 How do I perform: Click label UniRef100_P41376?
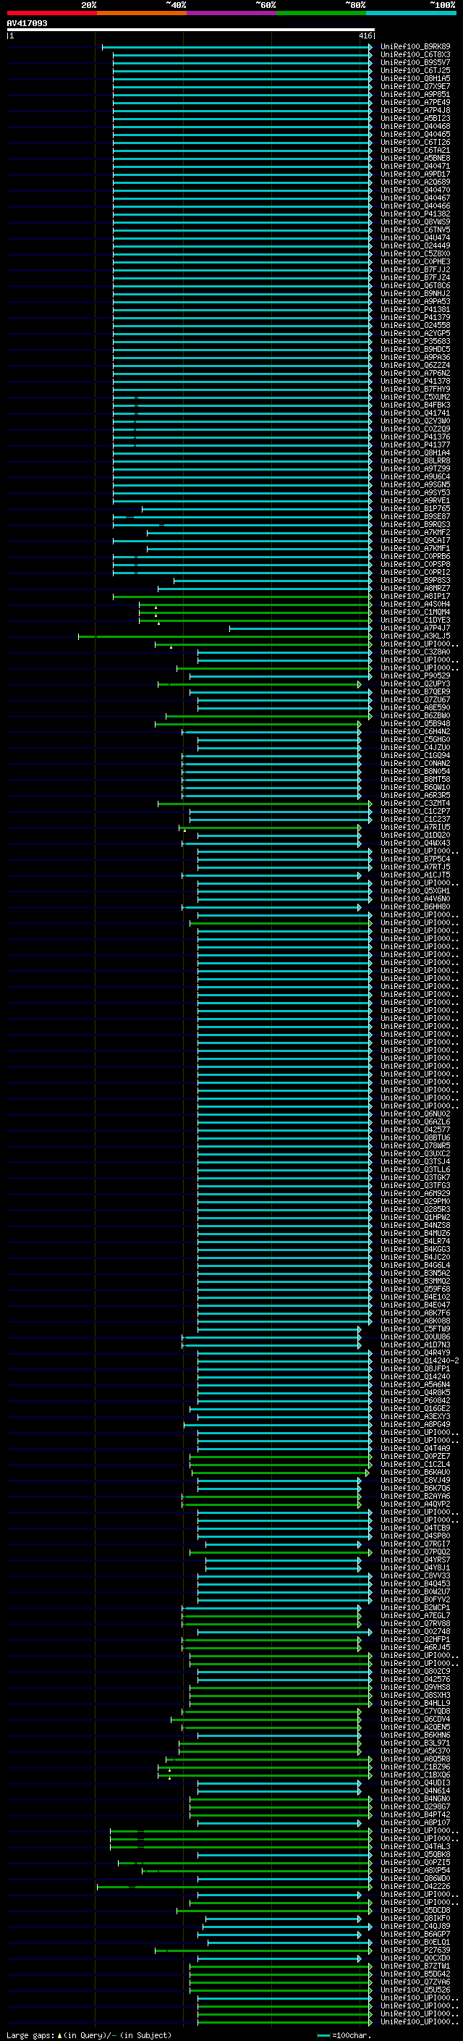pyautogui.click(x=415, y=437)
